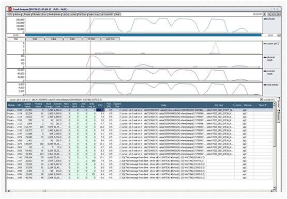
Task: Select the Wait tab after Lib Cache Pin
Action: tap(117, 14)
